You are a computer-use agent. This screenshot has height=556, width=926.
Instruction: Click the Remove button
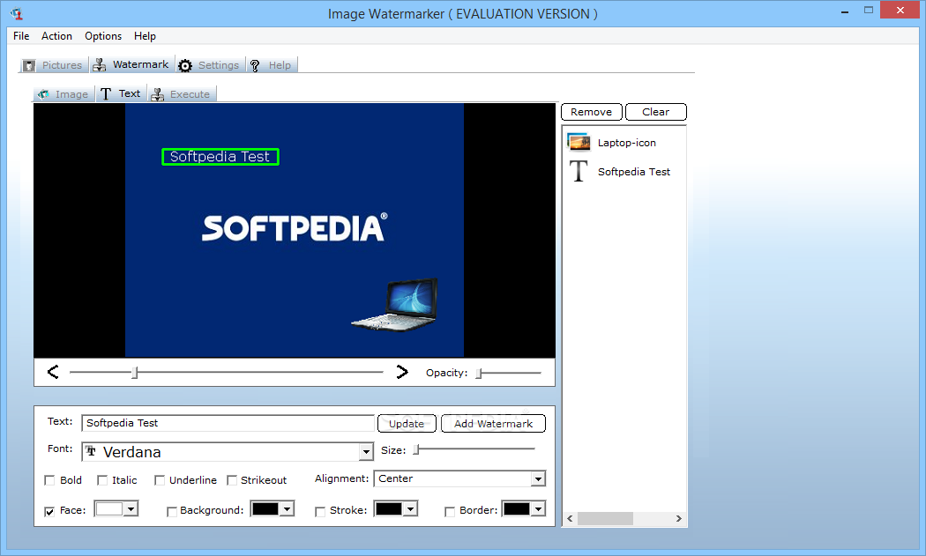point(591,112)
